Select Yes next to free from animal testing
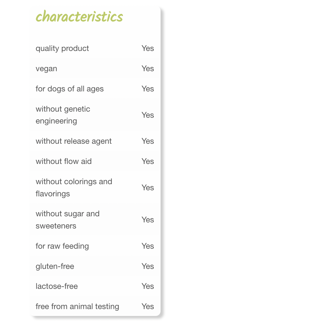The width and height of the screenshot is (325, 329). tap(148, 307)
